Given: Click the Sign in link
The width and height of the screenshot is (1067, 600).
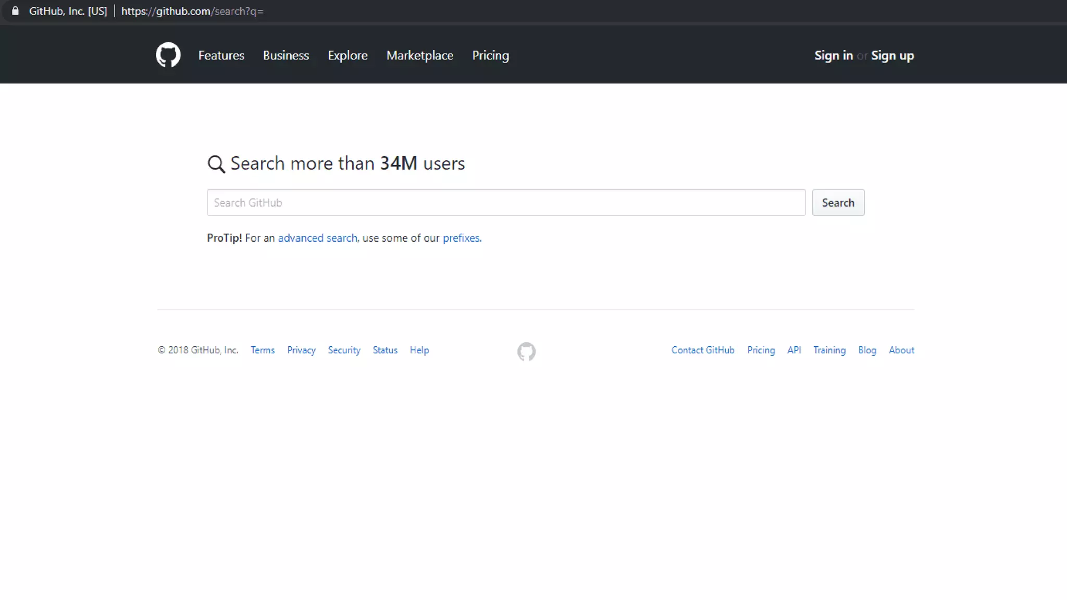Looking at the screenshot, I should 833,55.
